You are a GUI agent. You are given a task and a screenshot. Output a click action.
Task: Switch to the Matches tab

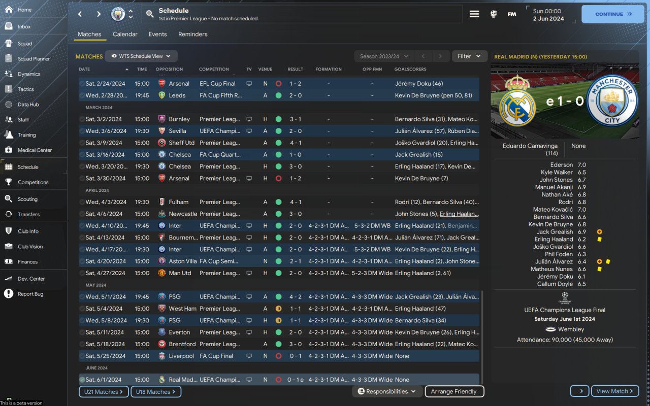(x=89, y=34)
